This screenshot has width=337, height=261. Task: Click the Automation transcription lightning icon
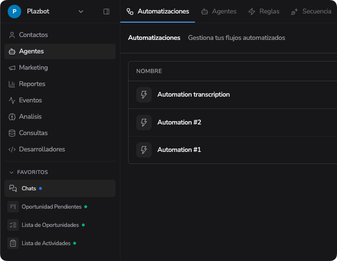point(144,95)
